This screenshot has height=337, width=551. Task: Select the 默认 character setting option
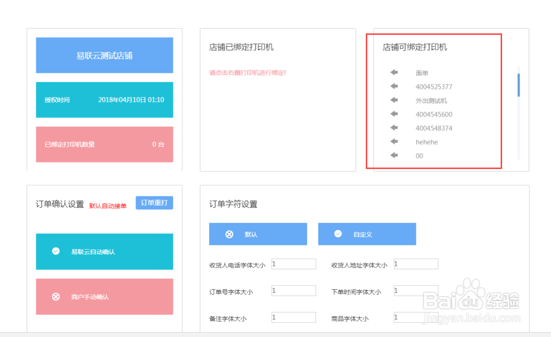tap(257, 233)
